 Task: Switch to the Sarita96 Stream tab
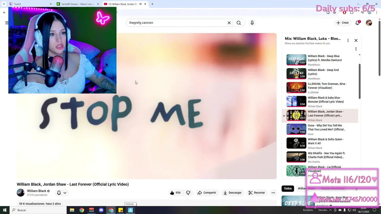78,4
